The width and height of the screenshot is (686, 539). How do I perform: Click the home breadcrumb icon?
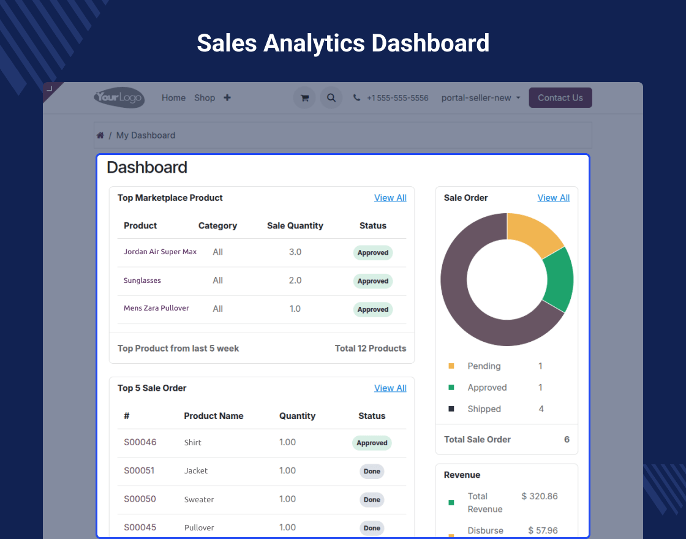(x=100, y=135)
